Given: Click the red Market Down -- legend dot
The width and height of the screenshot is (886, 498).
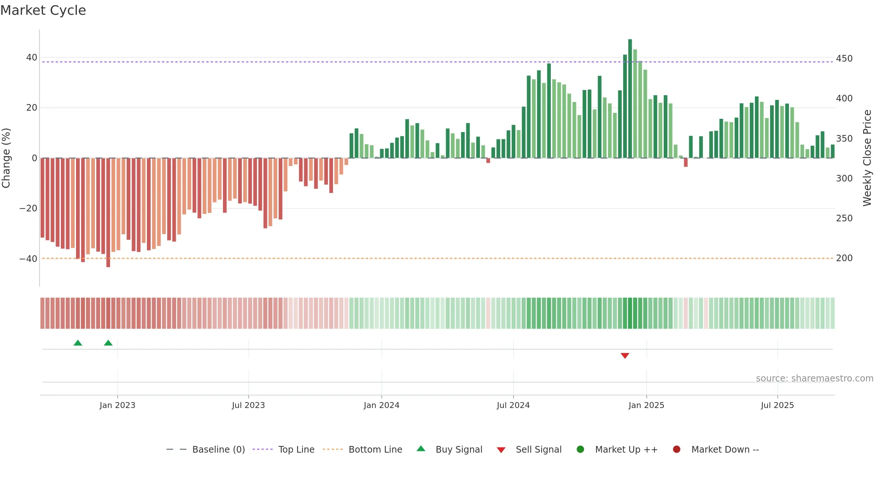Looking at the screenshot, I should pos(677,449).
